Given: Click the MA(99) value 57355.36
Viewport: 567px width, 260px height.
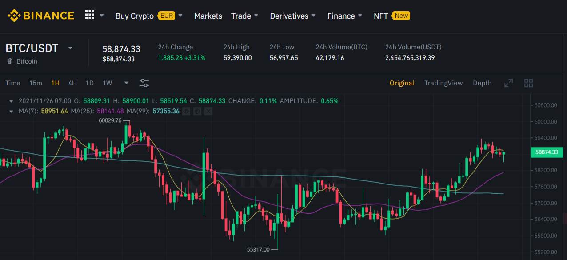Looking at the screenshot, I should pos(166,111).
